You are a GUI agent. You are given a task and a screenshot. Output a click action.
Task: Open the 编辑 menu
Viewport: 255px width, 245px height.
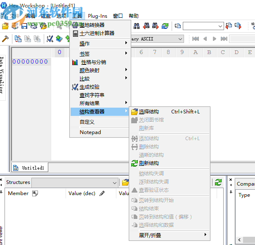tap(30, 16)
